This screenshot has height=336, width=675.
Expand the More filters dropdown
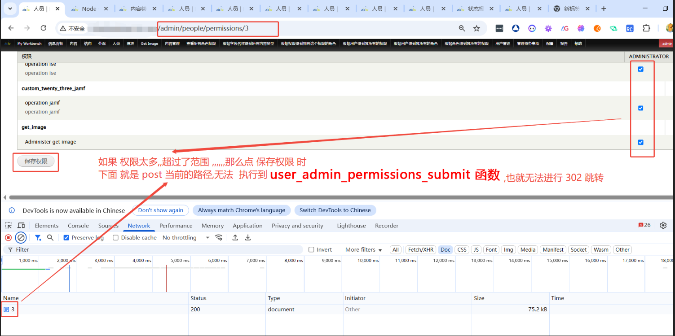click(363, 250)
